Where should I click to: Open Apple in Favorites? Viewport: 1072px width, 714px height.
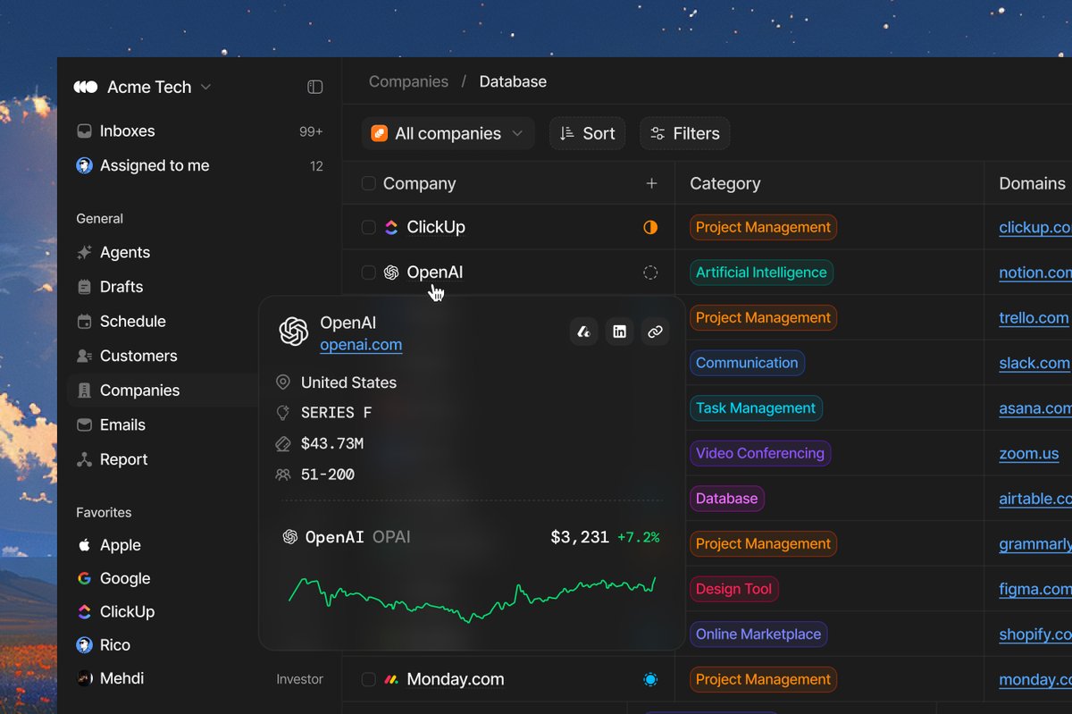[x=109, y=545]
